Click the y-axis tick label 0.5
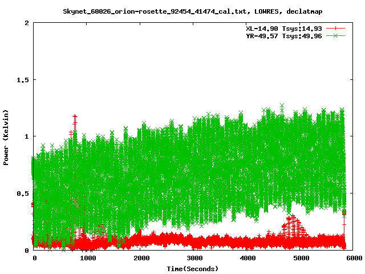365x274 pixels. [23, 194]
